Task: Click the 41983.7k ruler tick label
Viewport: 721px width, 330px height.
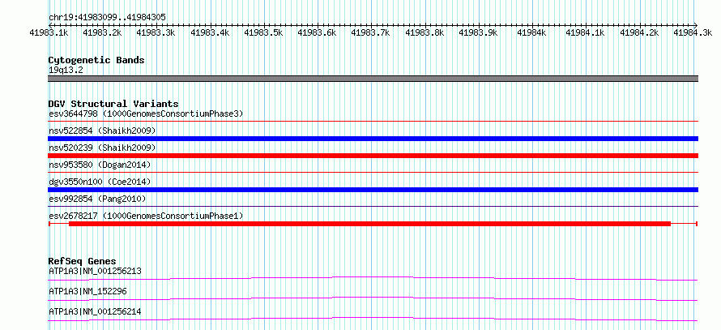Action: coord(370,32)
